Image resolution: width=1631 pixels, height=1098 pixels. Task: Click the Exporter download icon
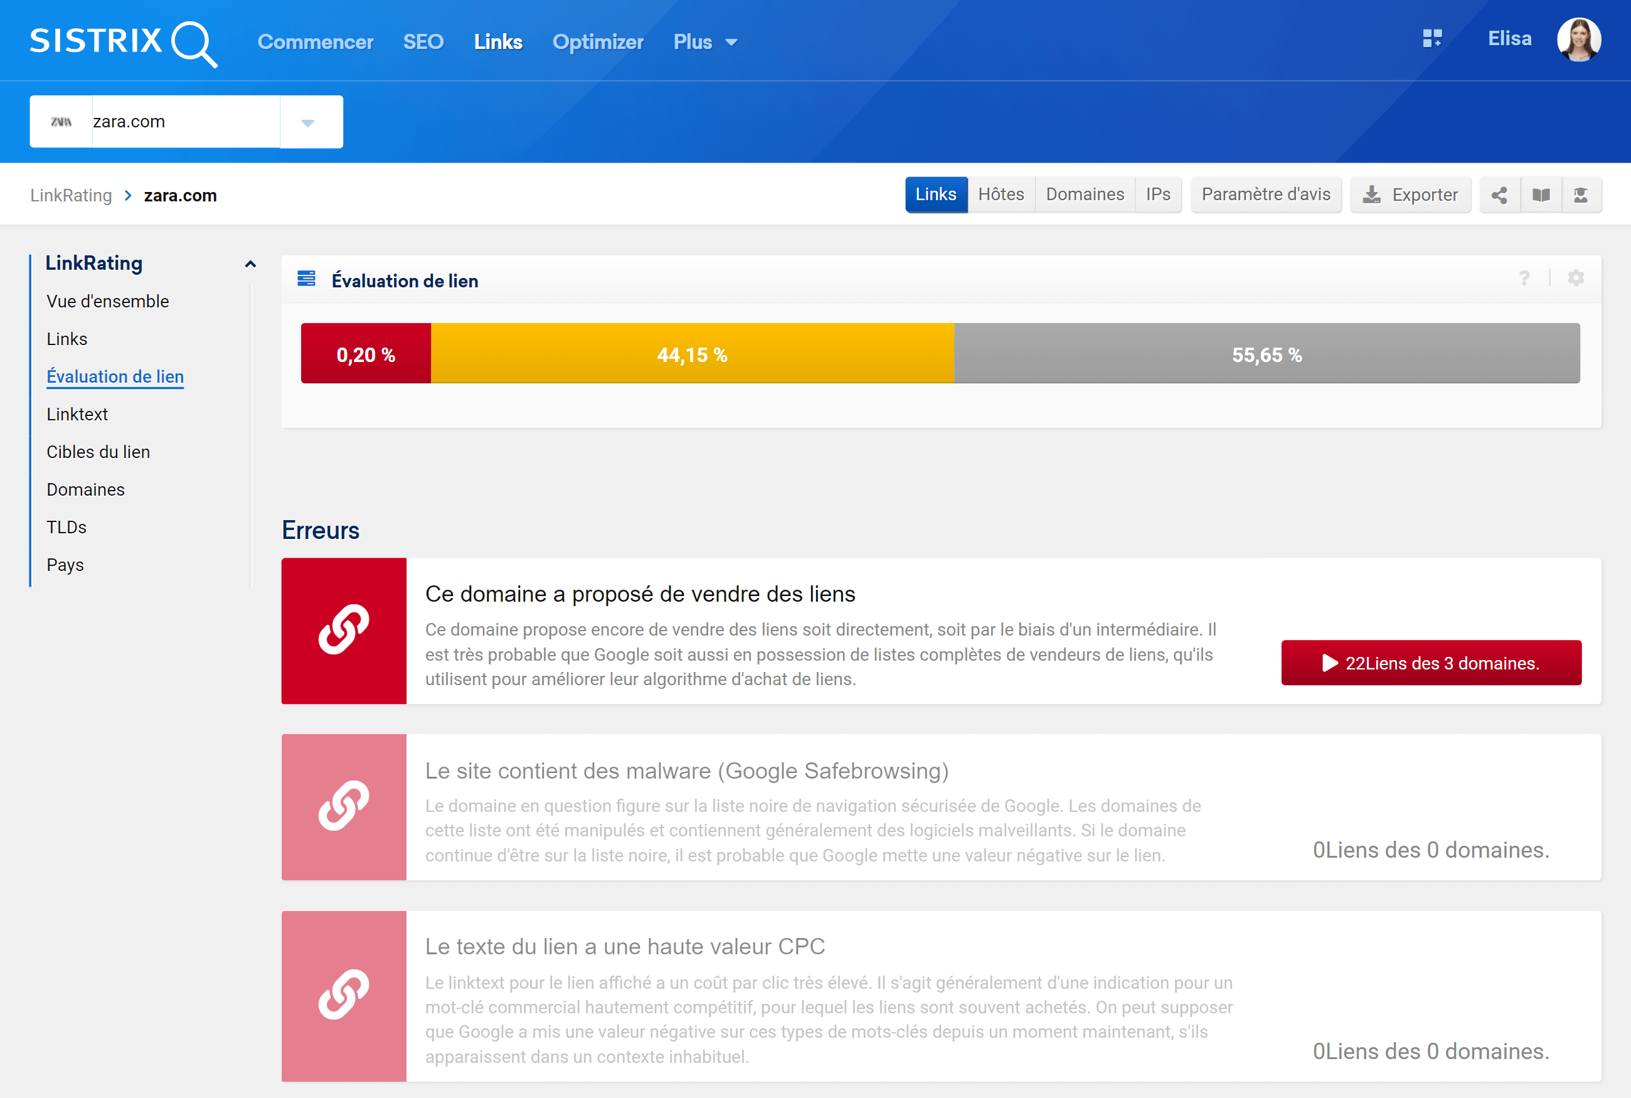[1372, 195]
